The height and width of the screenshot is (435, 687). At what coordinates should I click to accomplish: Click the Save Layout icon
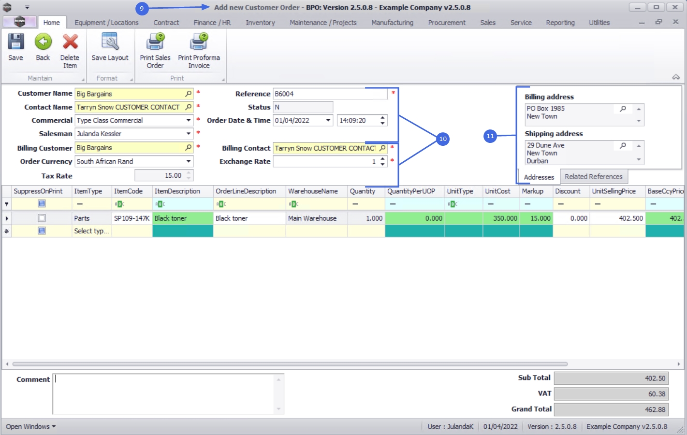110,42
